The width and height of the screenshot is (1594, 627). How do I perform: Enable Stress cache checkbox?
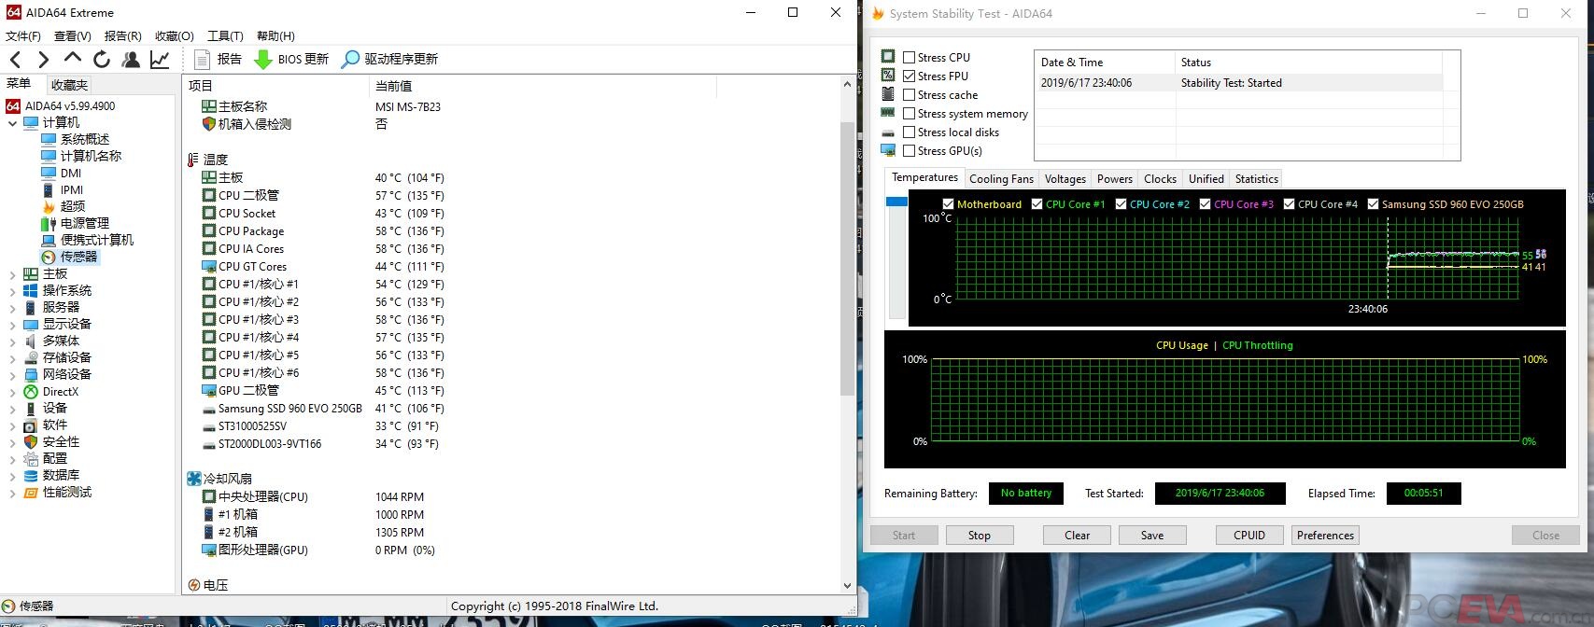pyautogui.click(x=909, y=94)
